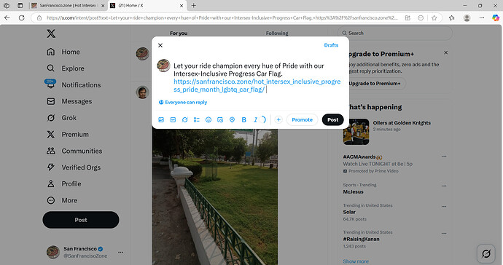
Task: Open Communities in sidebar
Action: point(74,151)
